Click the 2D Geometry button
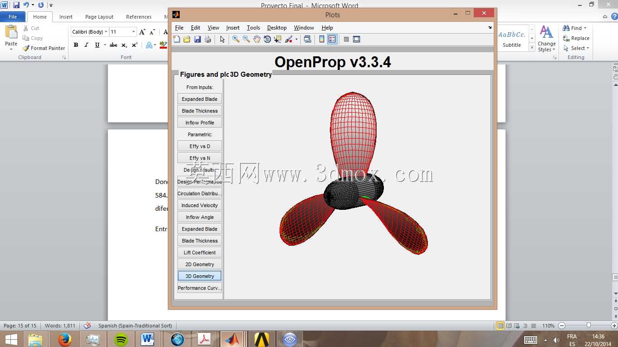Image resolution: width=618 pixels, height=347 pixels. tap(200, 264)
